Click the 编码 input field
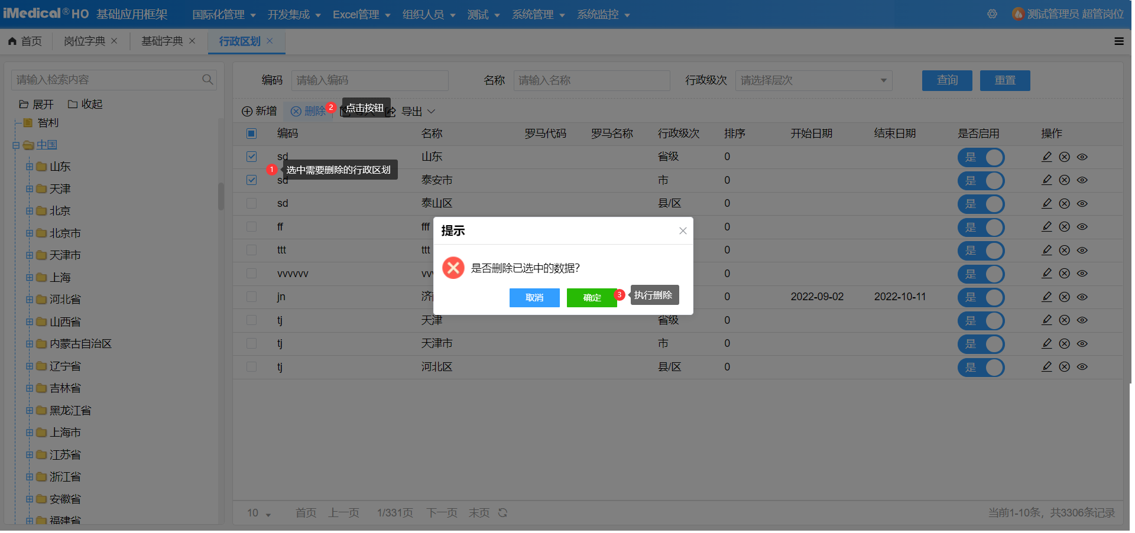The image size is (1135, 533). [x=369, y=80]
